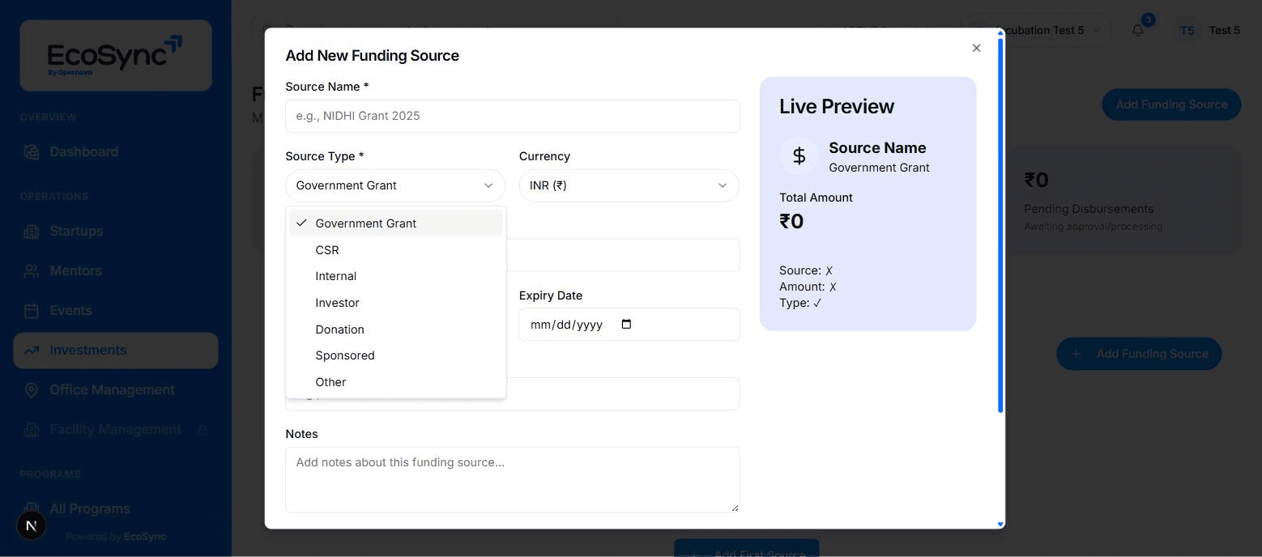Select Investor source type

coord(395,303)
